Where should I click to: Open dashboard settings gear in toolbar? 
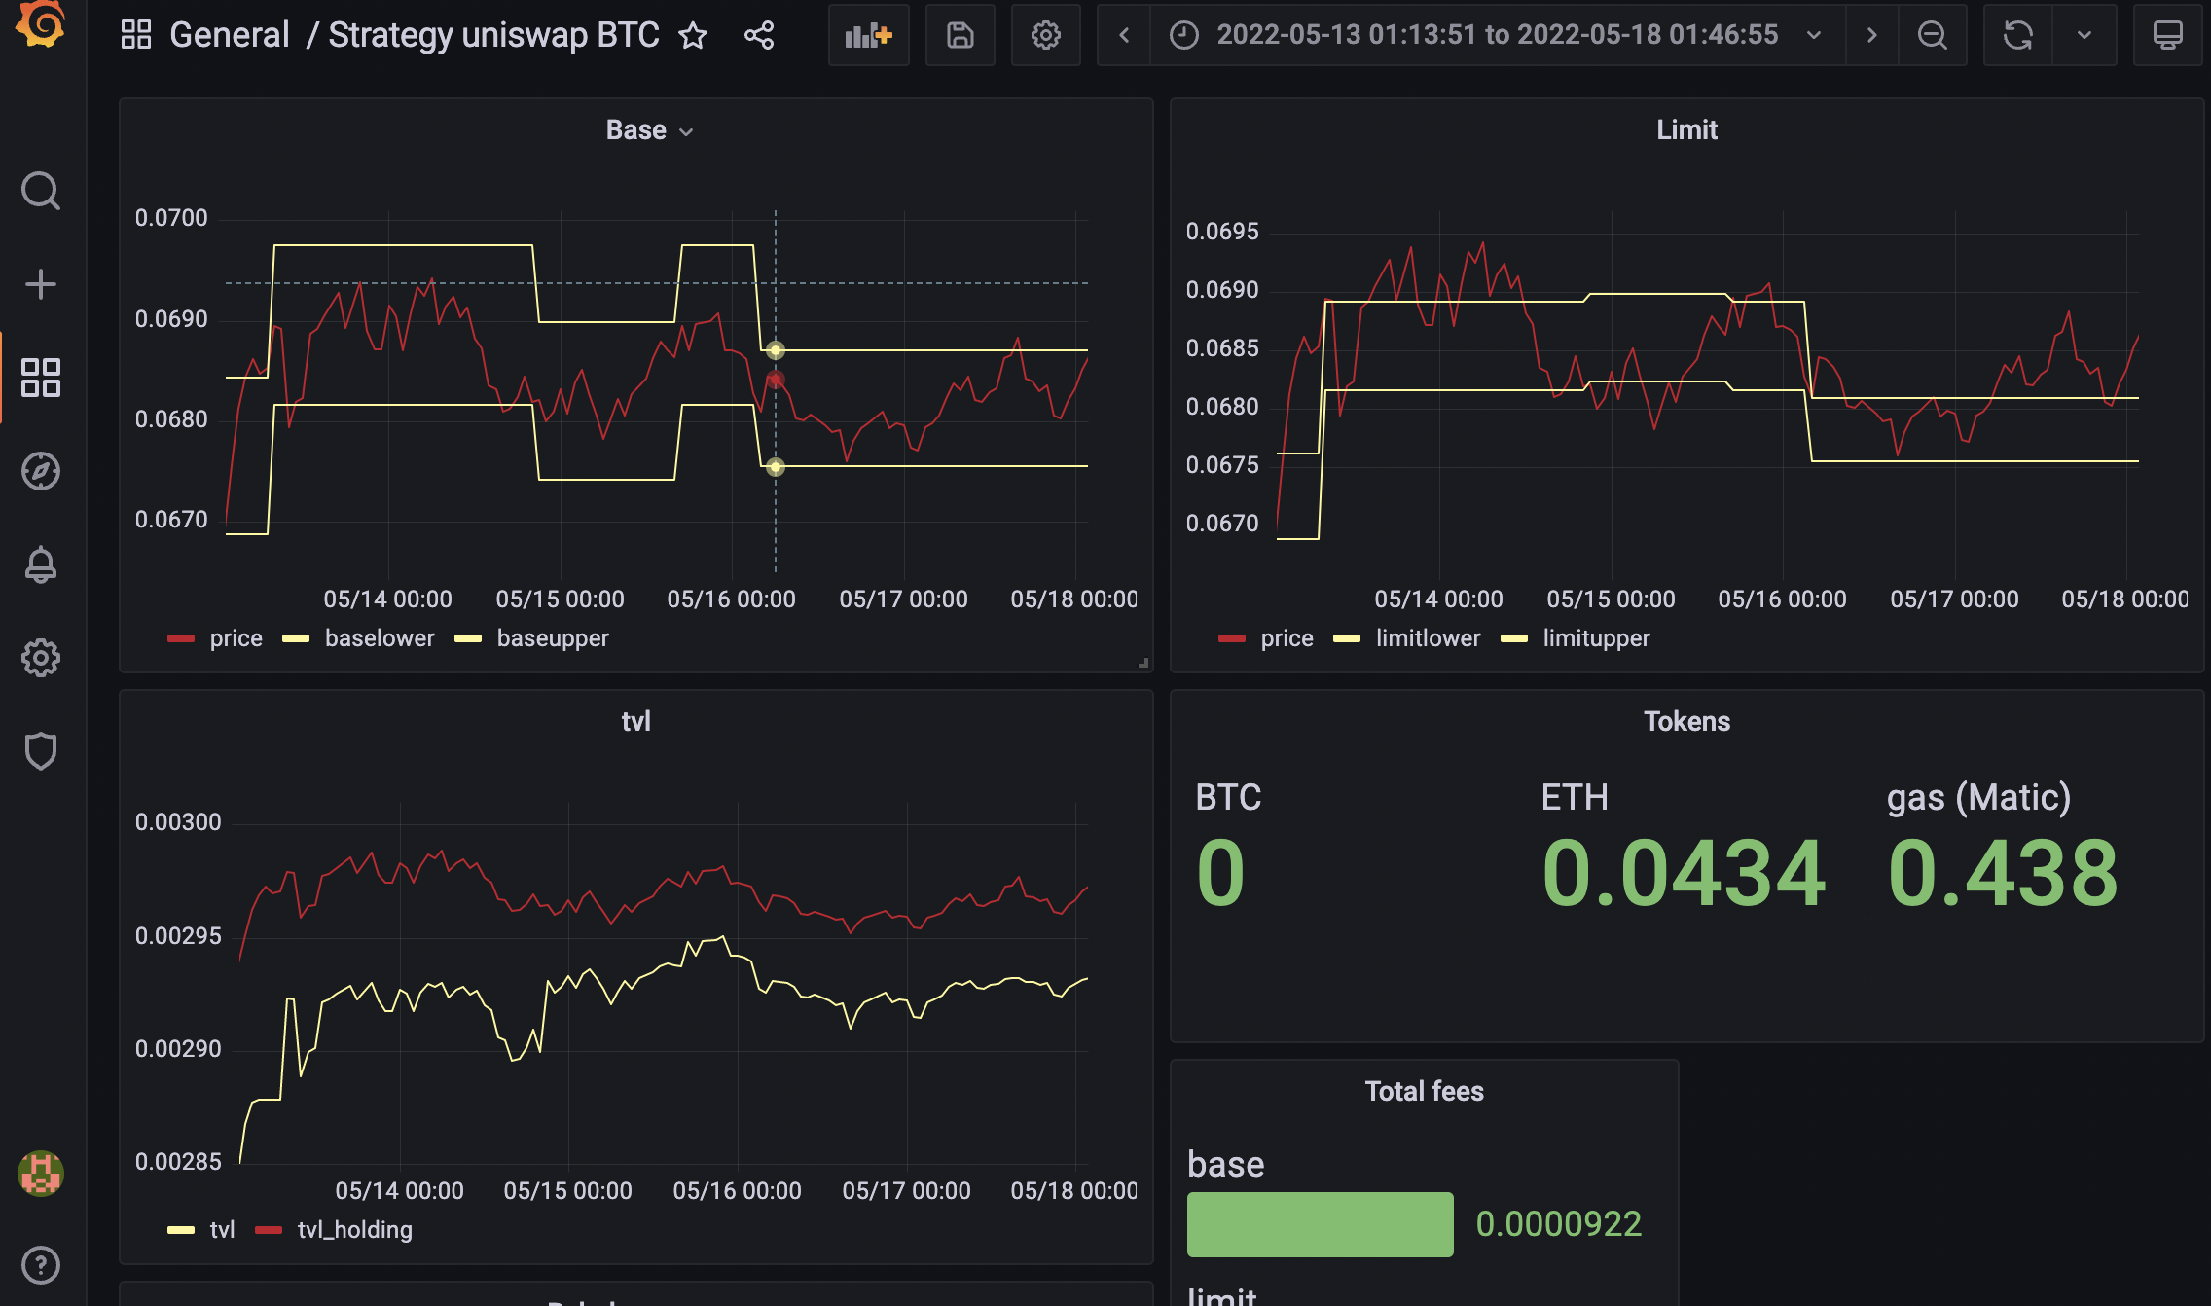pyautogui.click(x=1046, y=35)
